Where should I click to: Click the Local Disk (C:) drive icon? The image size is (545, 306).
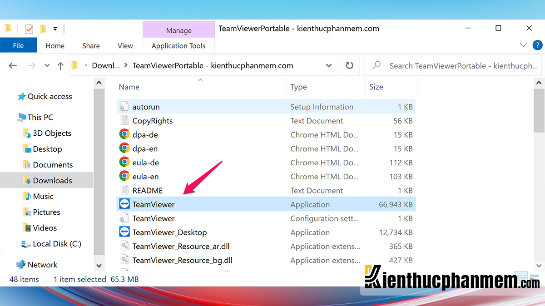coord(26,244)
